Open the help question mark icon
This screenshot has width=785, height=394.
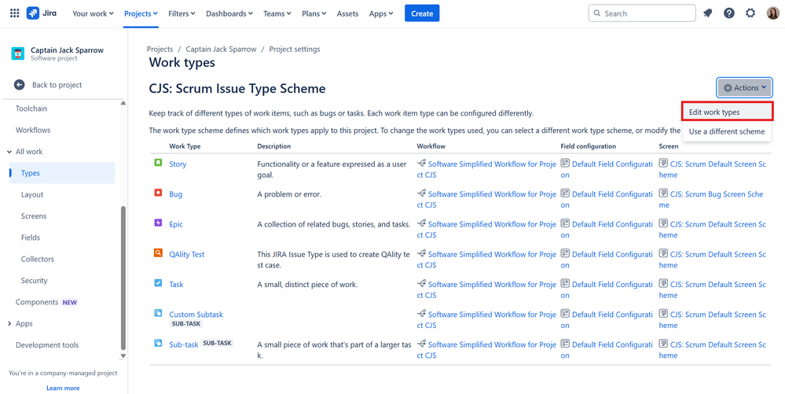tap(729, 13)
